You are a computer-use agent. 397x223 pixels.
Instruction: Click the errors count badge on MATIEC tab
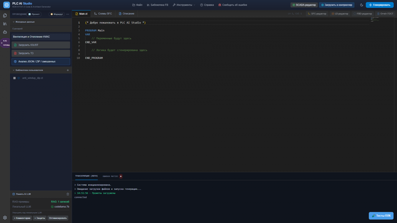(121, 176)
